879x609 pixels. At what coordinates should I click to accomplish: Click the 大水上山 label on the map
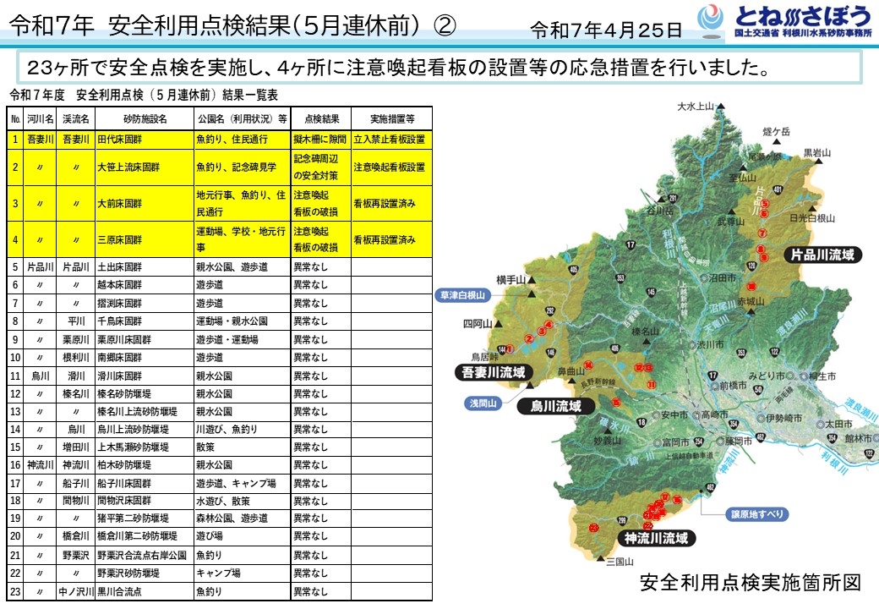pos(695,106)
